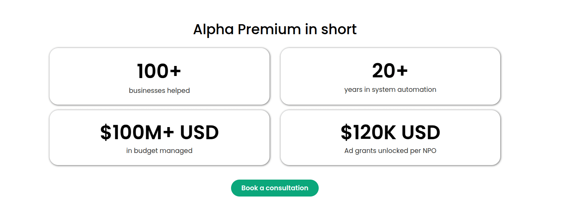
Task: Select the '100+ businesses helped' card
Action: tap(159, 76)
